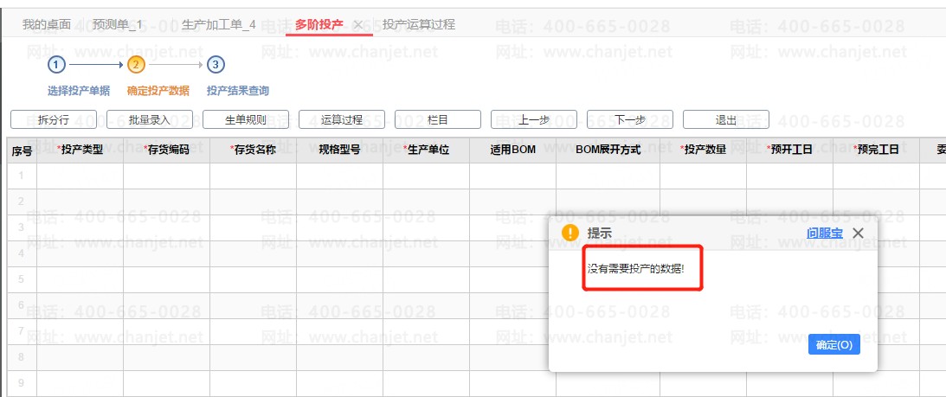Switch to 预测单_1 tab
Screen dimensions: 946x397
[118, 25]
